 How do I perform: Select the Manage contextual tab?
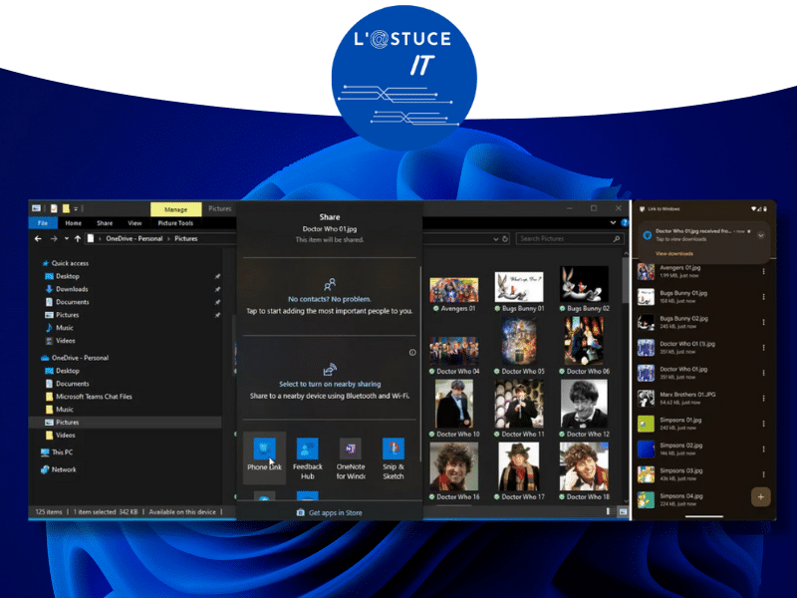(x=176, y=209)
